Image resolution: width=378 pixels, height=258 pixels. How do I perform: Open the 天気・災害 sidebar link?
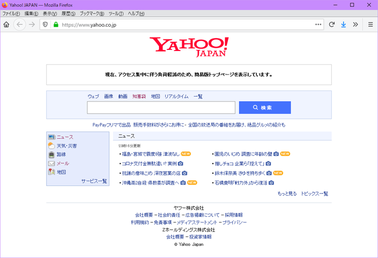[67, 146]
